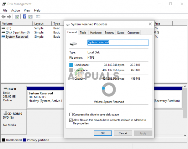Click the drive icon beside the volume name field
The image size is (188, 149).
(73, 44)
